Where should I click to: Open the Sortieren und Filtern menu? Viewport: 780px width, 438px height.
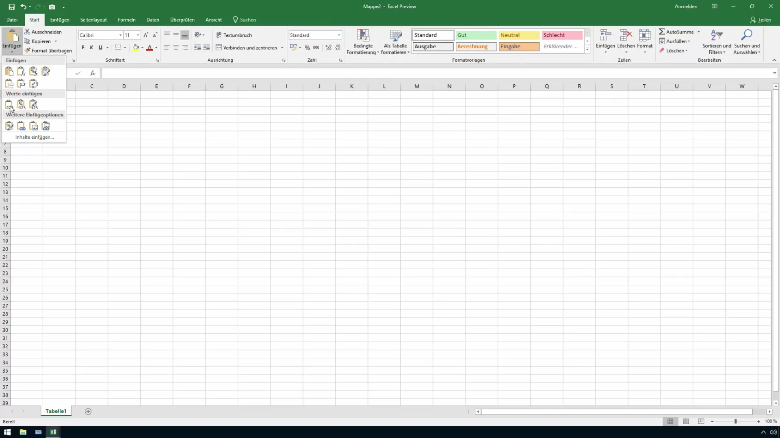point(717,42)
